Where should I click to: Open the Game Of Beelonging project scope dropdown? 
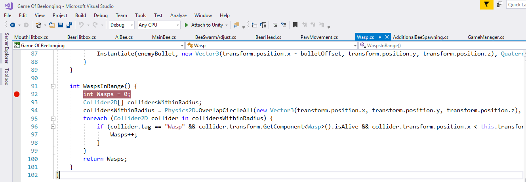pyautogui.click(x=99, y=46)
